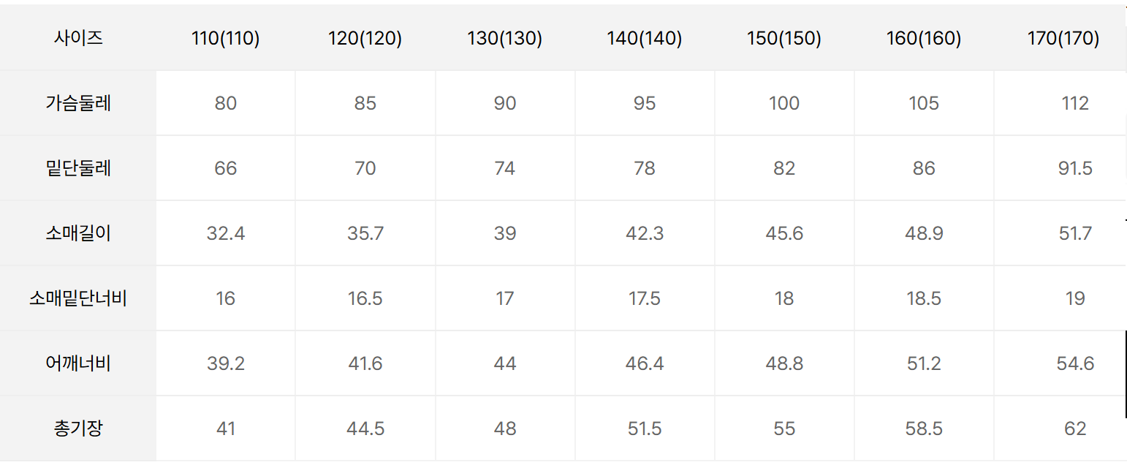Image resolution: width=1127 pixels, height=476 pixels.
Task: Select the 총기장 value 58.5 cell
Action: click(x=924, y=428)
